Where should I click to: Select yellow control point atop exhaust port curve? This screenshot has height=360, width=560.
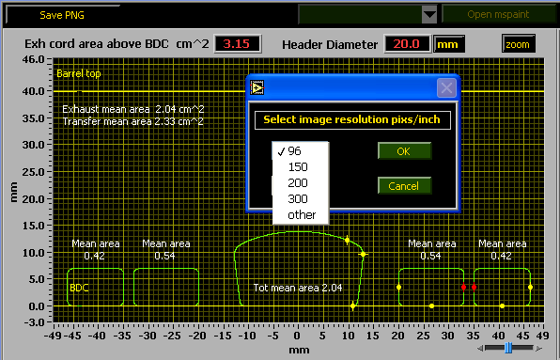click(347, 240)
